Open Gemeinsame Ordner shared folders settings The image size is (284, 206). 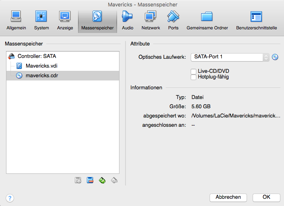click(207, 21)
